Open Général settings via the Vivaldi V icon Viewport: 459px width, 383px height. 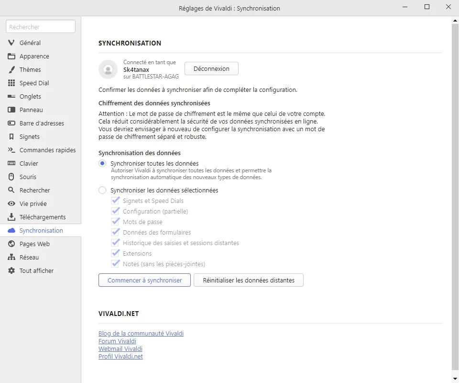point(11,43)
